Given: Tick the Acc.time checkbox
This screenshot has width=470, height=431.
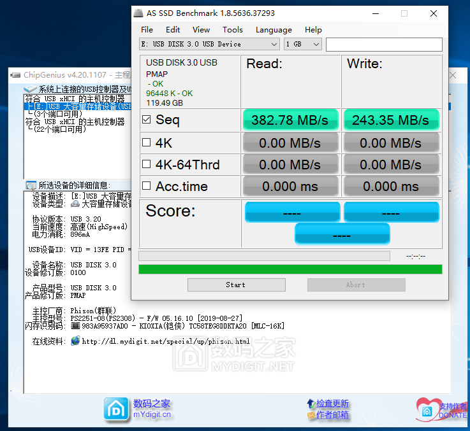Looking at the screenshot, I should (x=147, y=187).
